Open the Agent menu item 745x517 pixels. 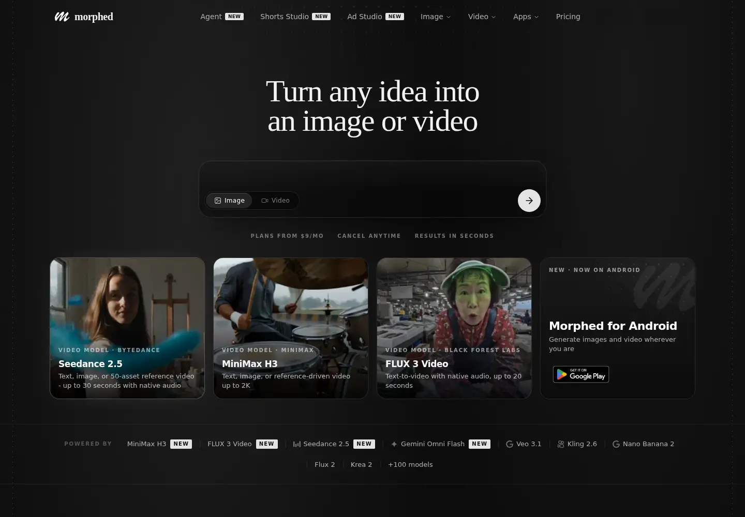point(222,17)
